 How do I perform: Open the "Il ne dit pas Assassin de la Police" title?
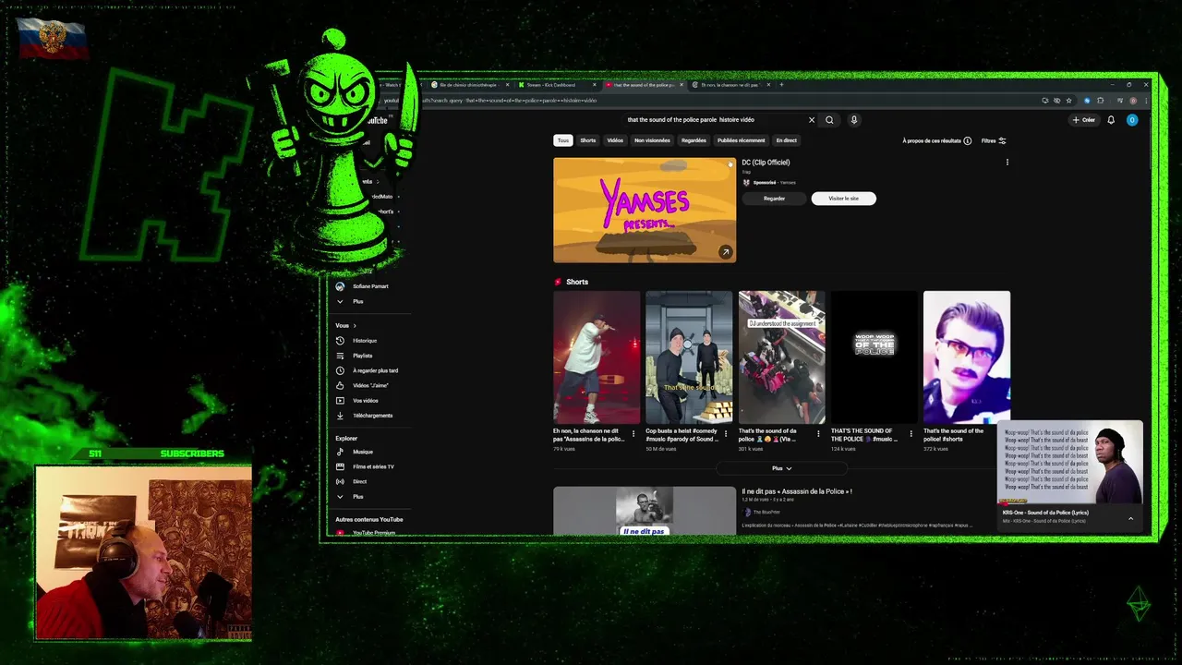[x=797, y=491]
